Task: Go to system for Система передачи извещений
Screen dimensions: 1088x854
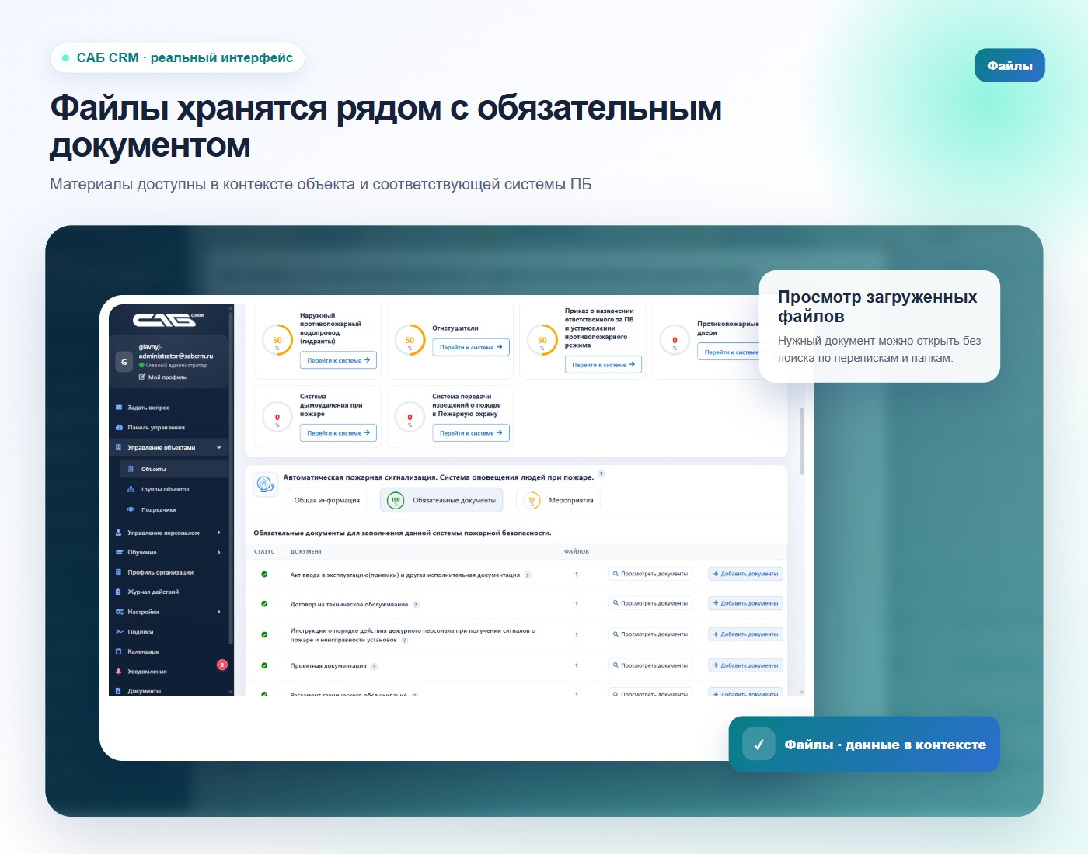Action: pos(471,433)
